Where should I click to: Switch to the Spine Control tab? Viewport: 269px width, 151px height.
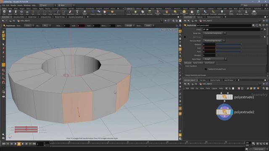point(198,63)
